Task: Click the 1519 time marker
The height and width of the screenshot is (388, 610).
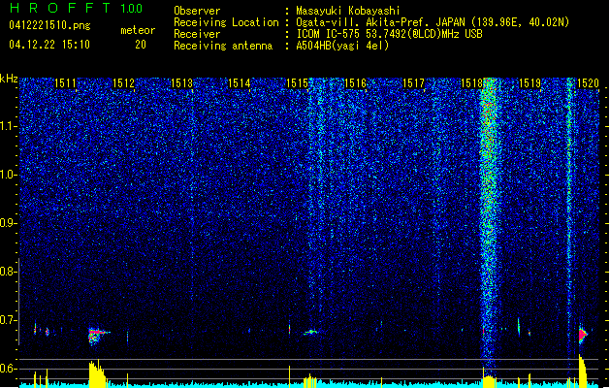Action: (530, 83)
